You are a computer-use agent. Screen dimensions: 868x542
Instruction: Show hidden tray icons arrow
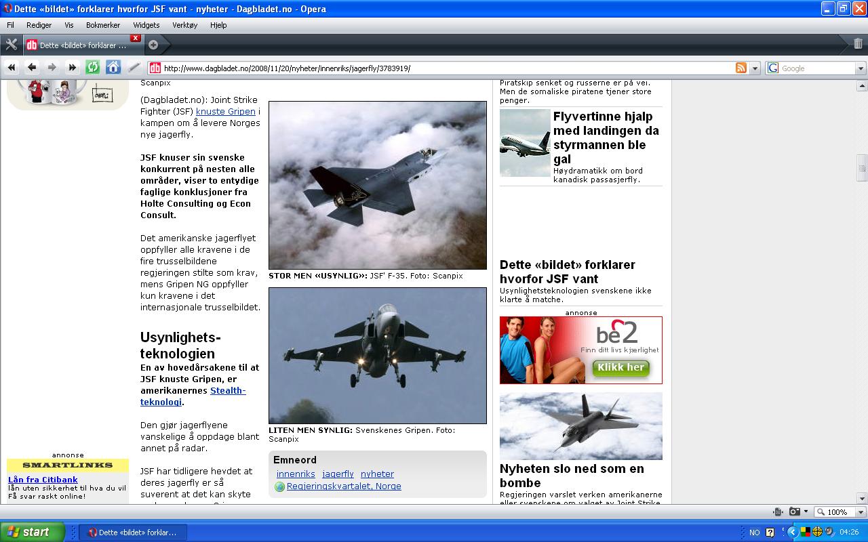(x=792, y=533)
